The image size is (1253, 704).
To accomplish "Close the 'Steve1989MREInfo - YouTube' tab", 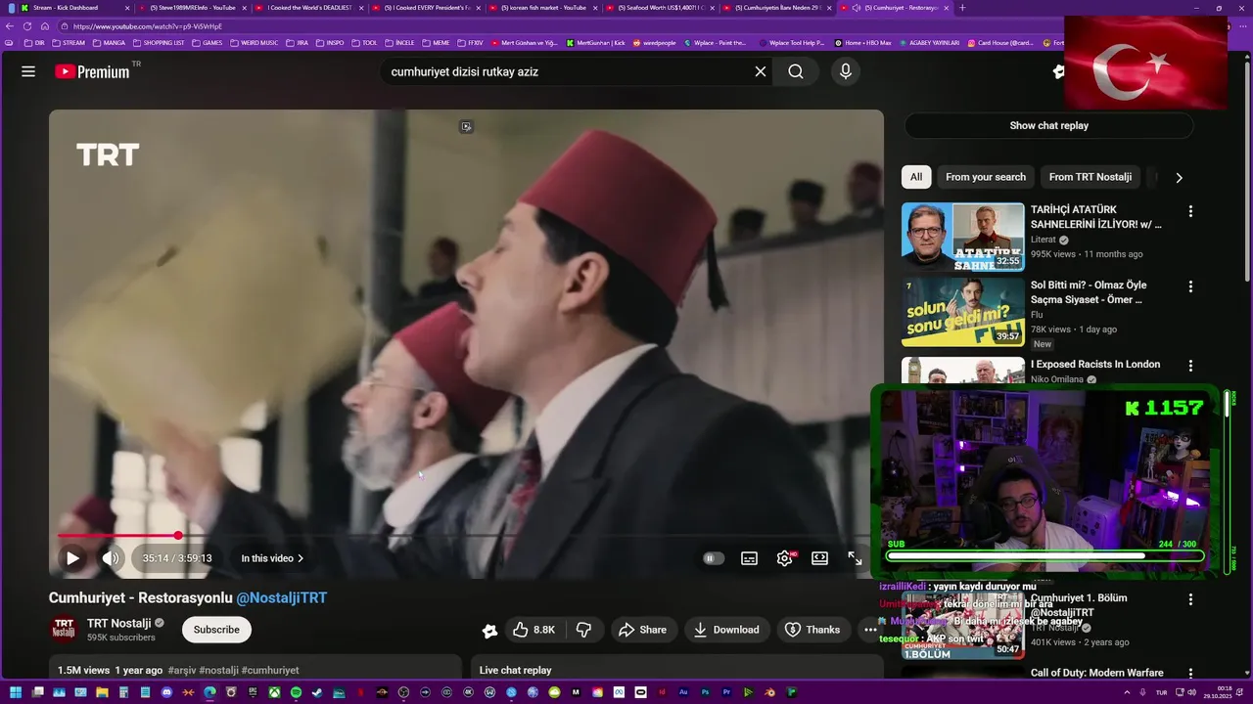I will 244,8.
